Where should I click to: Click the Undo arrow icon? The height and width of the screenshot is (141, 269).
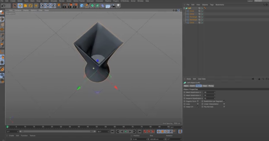click(x=3, y=6)
